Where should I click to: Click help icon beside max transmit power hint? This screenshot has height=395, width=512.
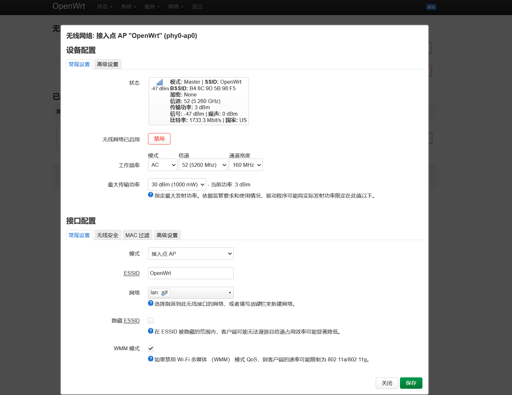point(151,195)
